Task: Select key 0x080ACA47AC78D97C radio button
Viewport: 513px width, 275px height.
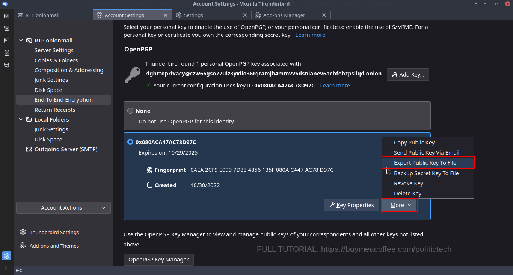Action: 130,142
